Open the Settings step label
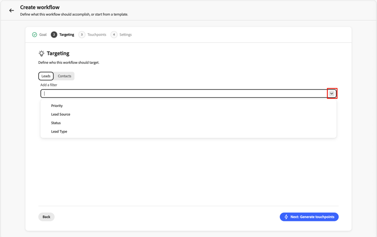Viewport: 377px width, 237px height. click(x=126, y=35)
